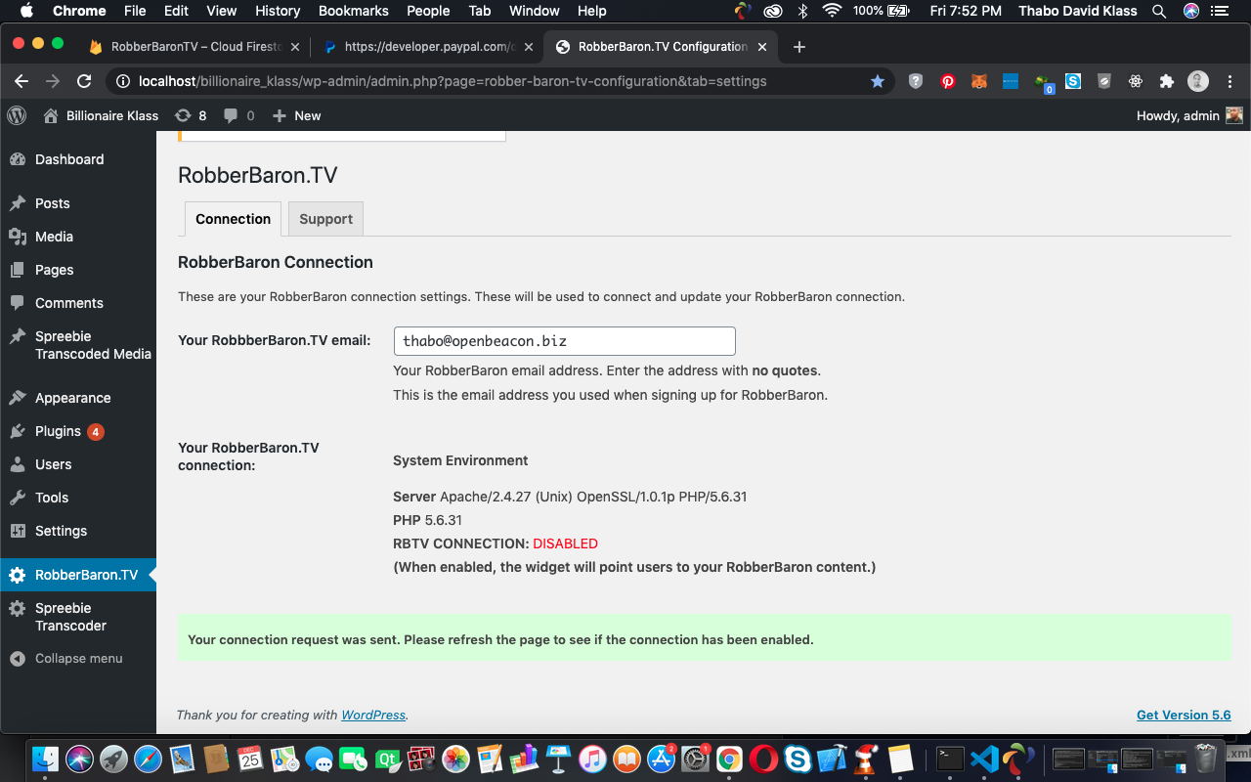The height and width of the screenshot is (782, 1251).
Task: Open the Skype extension in toolbar
Action: pyautogui.click(x=1073, y=81)
